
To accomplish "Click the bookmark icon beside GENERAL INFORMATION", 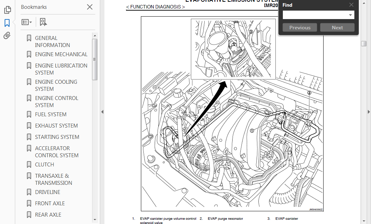I will [29, 38].
